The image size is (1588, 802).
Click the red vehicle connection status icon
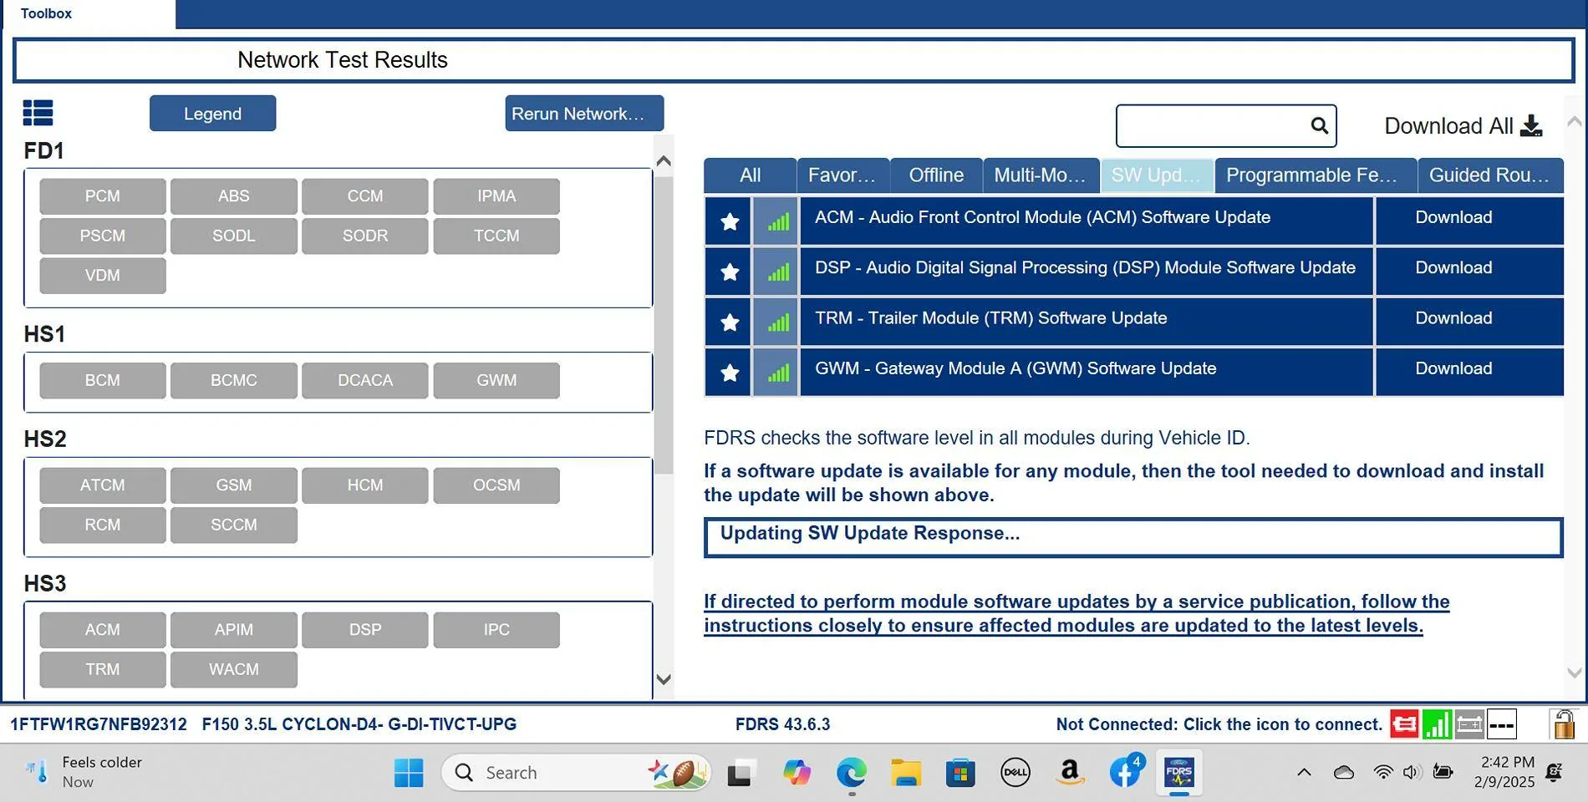click(1404, 724)
